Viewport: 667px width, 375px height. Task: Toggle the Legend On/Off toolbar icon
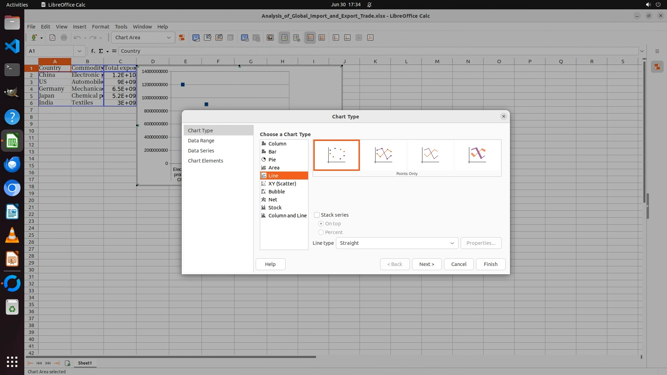(284, 37)
